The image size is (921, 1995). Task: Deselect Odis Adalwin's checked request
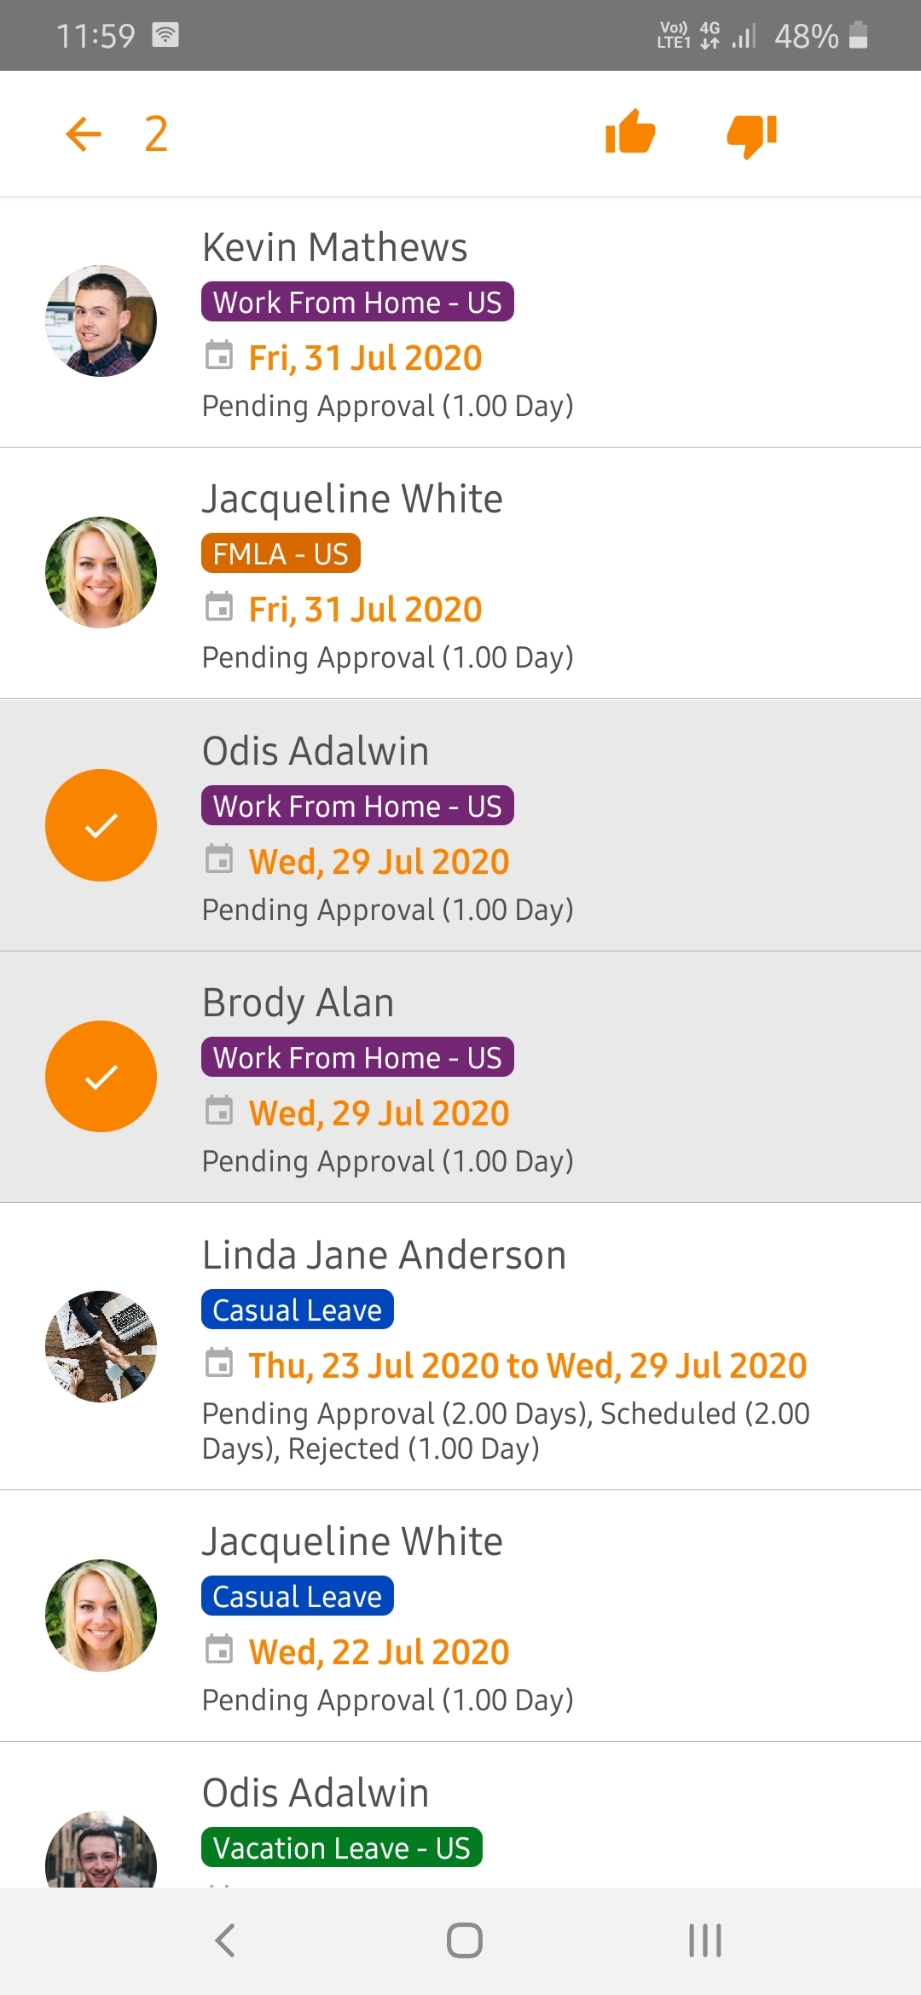(x=101, y=824)
